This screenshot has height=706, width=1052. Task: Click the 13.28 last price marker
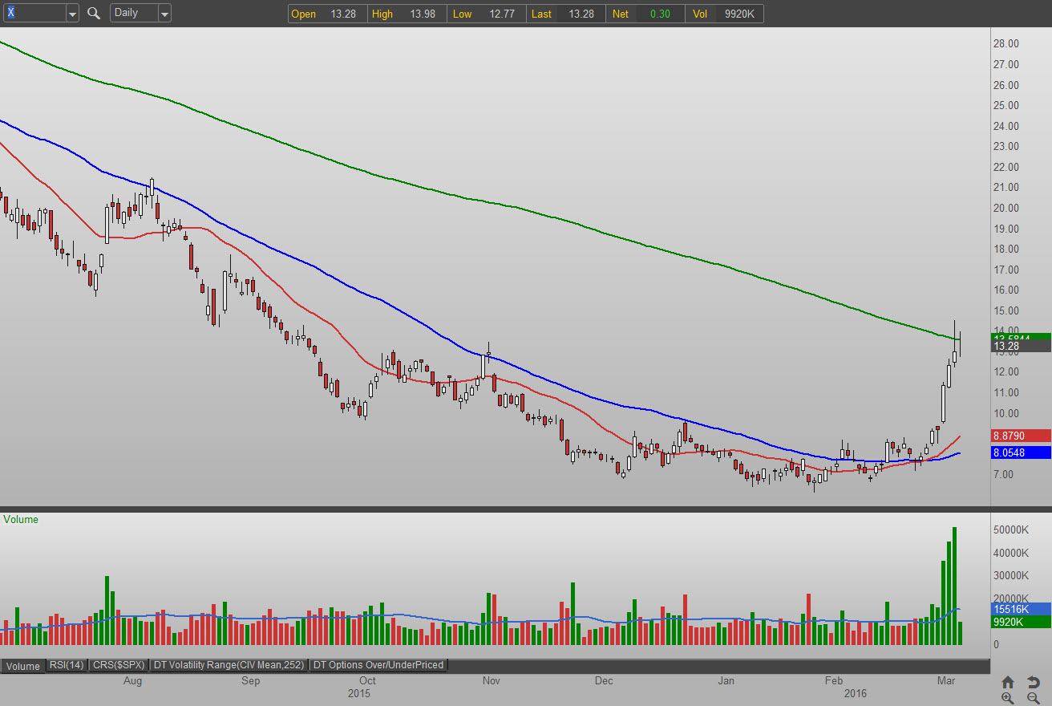[1020, 347]
